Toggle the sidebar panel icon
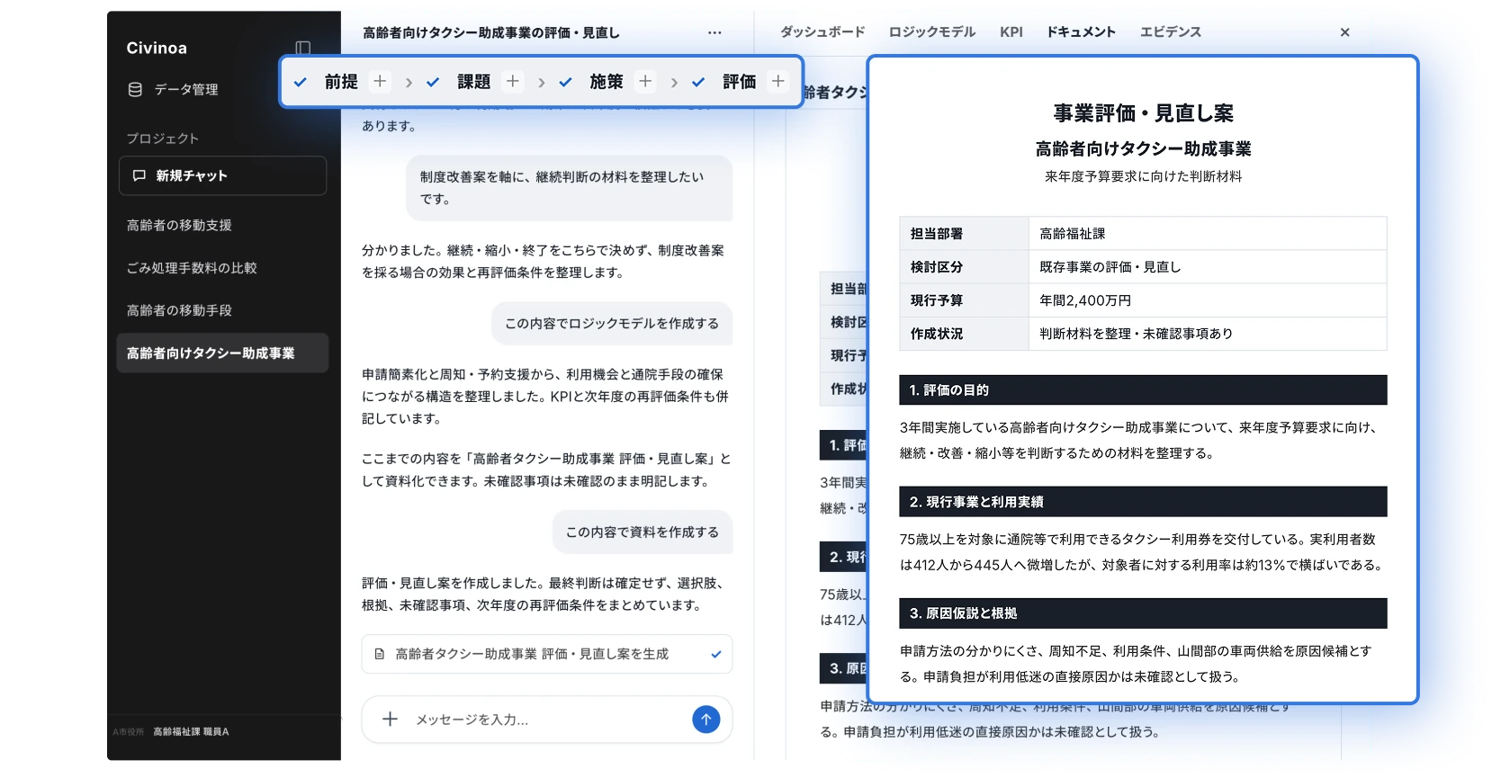The width and height of the screenshot is (1492, 778). pyautogui.click(x=303, y=48)
